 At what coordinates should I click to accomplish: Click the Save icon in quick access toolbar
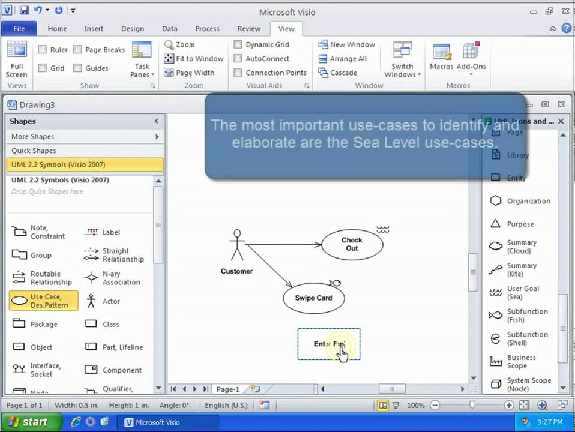click(24, 10)
